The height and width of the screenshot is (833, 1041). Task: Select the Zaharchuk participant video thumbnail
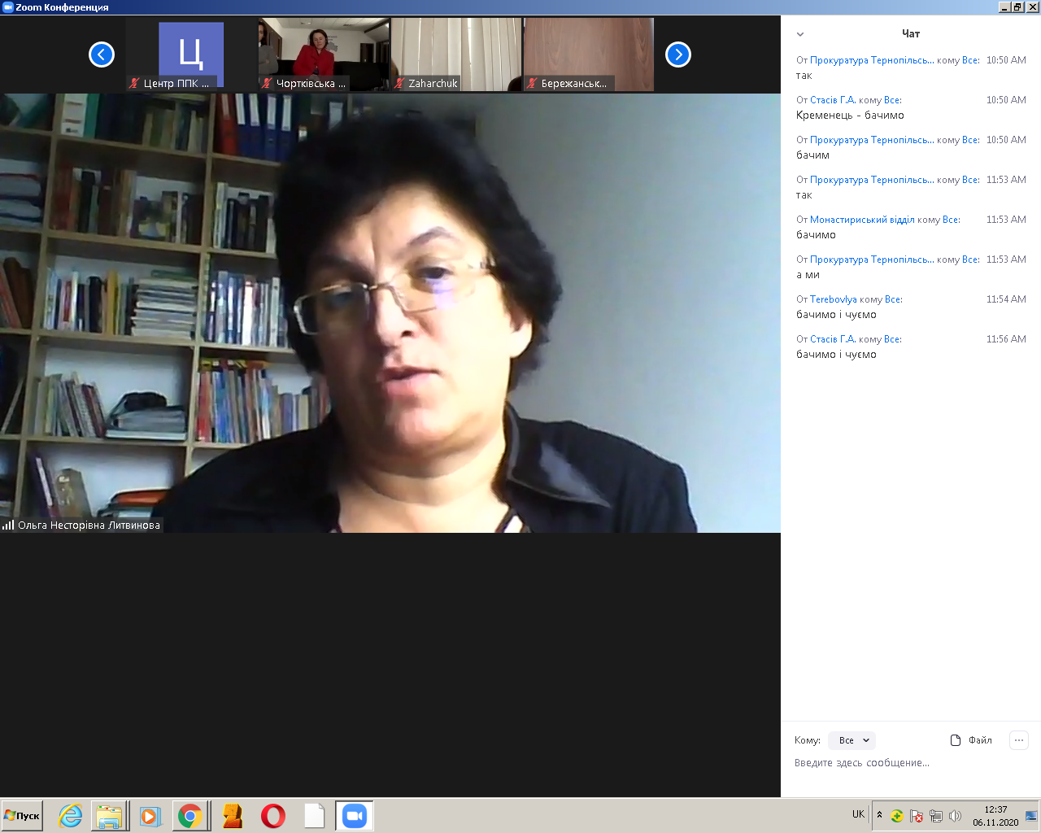[x=456, y=55]
